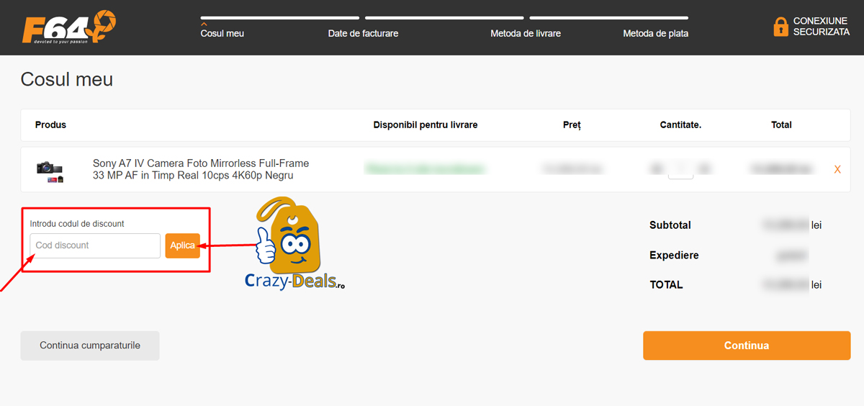Image resolution: width=864 pixels, height=406 pixels.
Task: Click the Total column header
Action: [x=781, y=125]
